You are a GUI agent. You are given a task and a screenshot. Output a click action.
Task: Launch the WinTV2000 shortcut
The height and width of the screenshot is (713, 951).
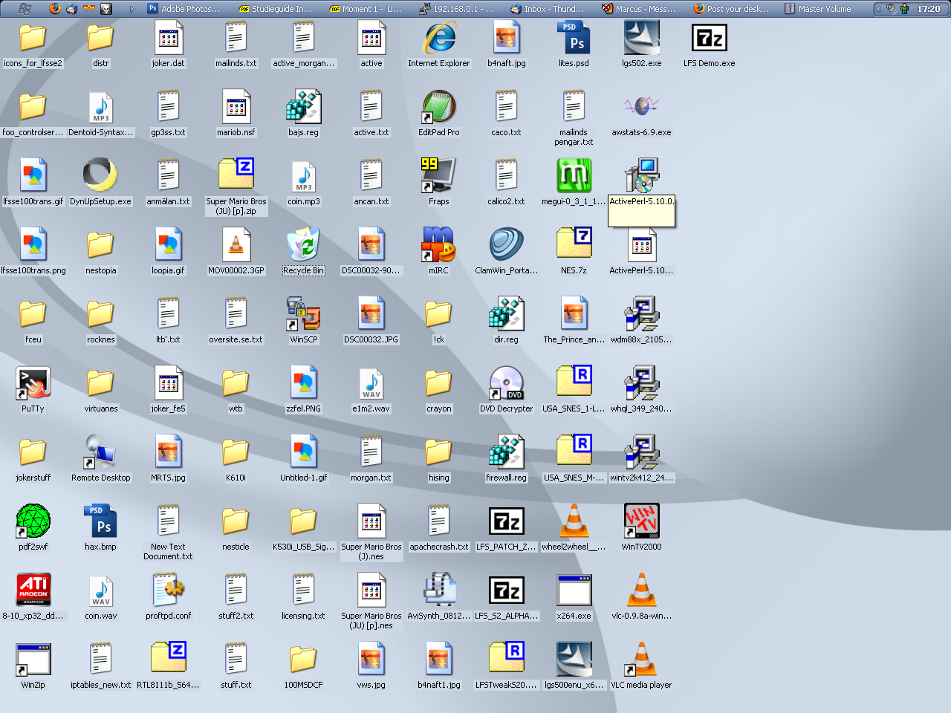(641, 521)
